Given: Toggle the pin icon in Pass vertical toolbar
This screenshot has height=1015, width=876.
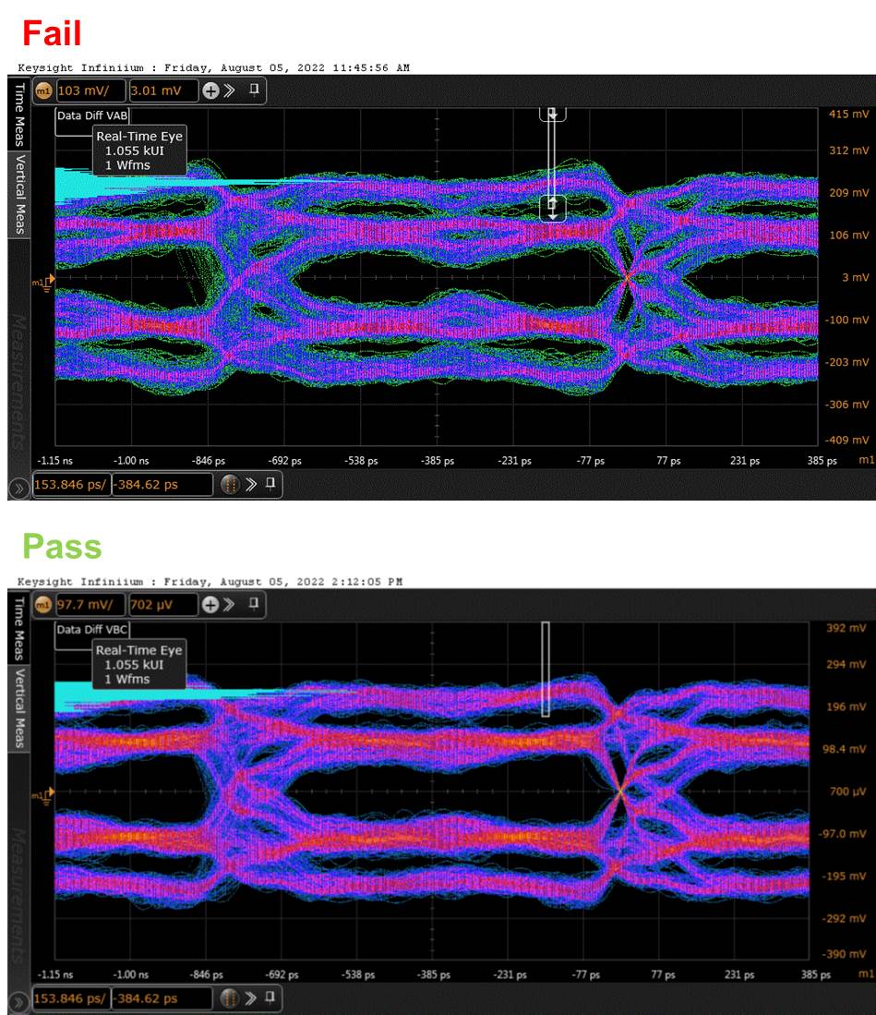Looking at the screenshot, I should 254,603.
